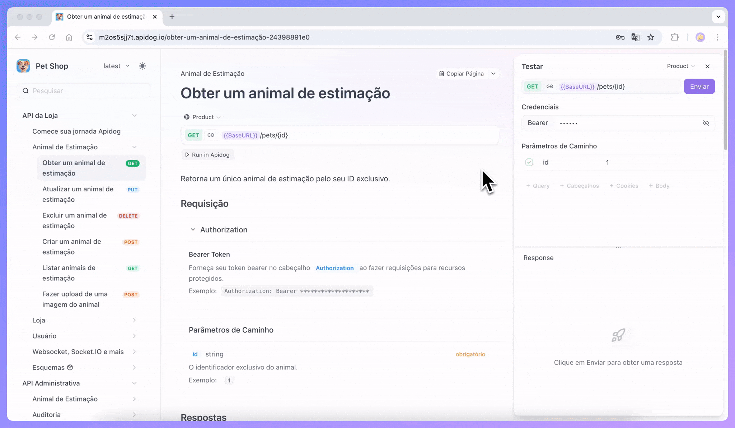Open the browser extensions puzzle icon
The image size is (735, 428).
coord(675,37)
